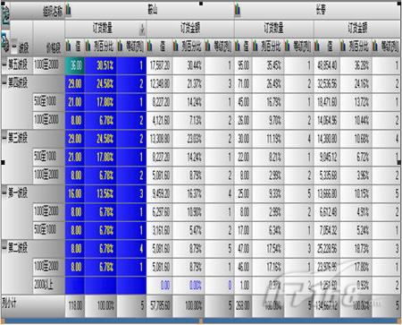Click chart icon on 长春 订货数量 等级[列] column

[288, 47]
